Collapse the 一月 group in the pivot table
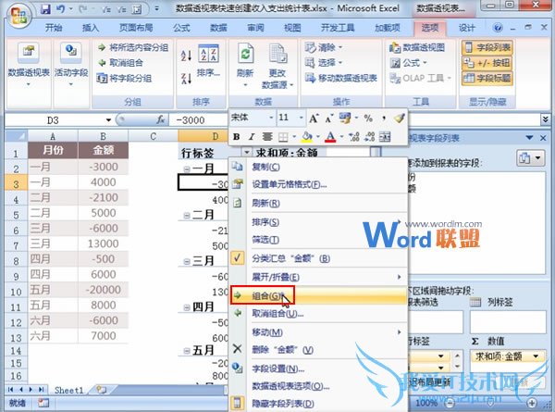The width and height of the screenshot is (555, 412). coord(187,169)
